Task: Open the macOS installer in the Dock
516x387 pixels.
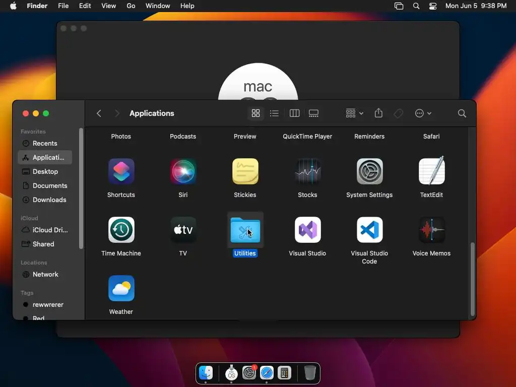Action: point(231,373)
